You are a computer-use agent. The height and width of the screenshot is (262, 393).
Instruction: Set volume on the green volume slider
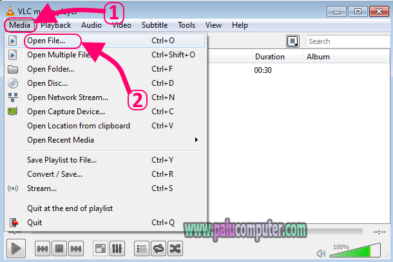click(355, 250)
